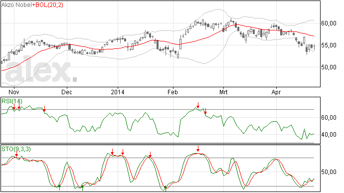344x193 pixels.
Task: Click the '40,00' value on the RSI axis
Action: 329,135
